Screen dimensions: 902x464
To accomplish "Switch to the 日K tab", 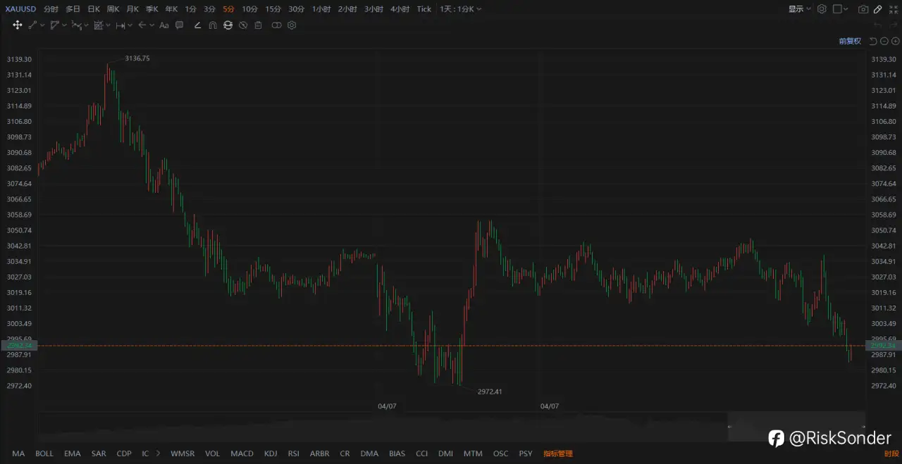I will (x=93, y=9).
